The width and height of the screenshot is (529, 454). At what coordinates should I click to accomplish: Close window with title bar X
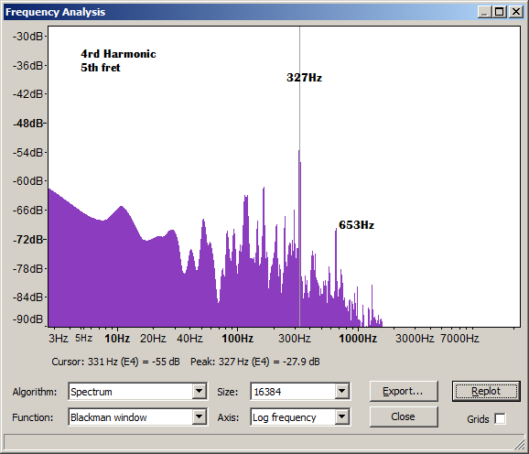pos(516,12)
